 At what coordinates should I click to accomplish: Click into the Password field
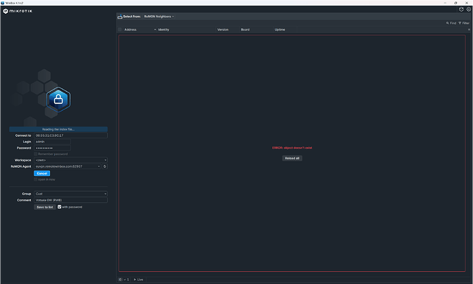coord(52,148)
